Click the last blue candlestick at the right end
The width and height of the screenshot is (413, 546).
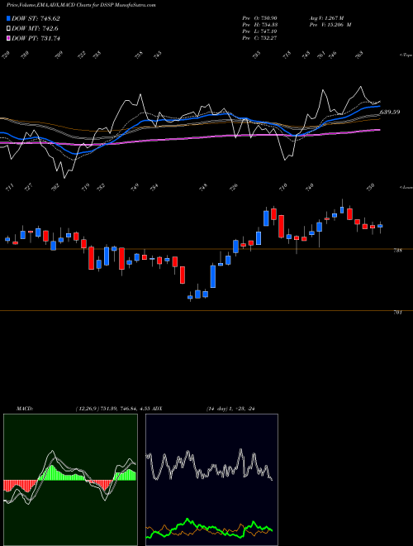[x=380, y=226]
